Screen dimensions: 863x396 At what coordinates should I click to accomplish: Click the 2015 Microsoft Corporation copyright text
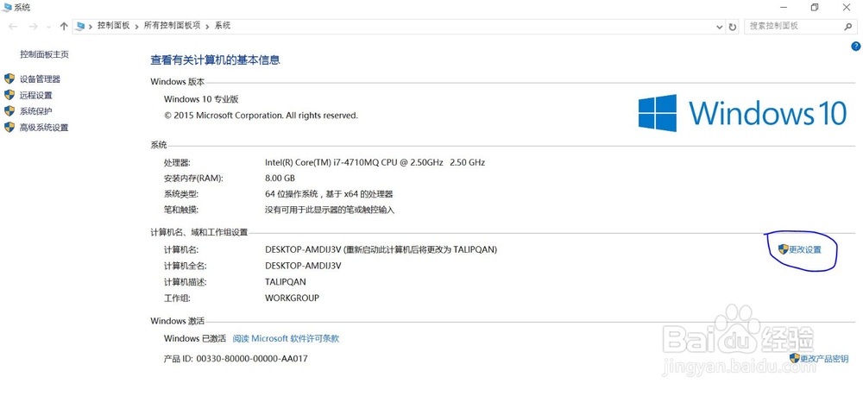tap(261, 116)
